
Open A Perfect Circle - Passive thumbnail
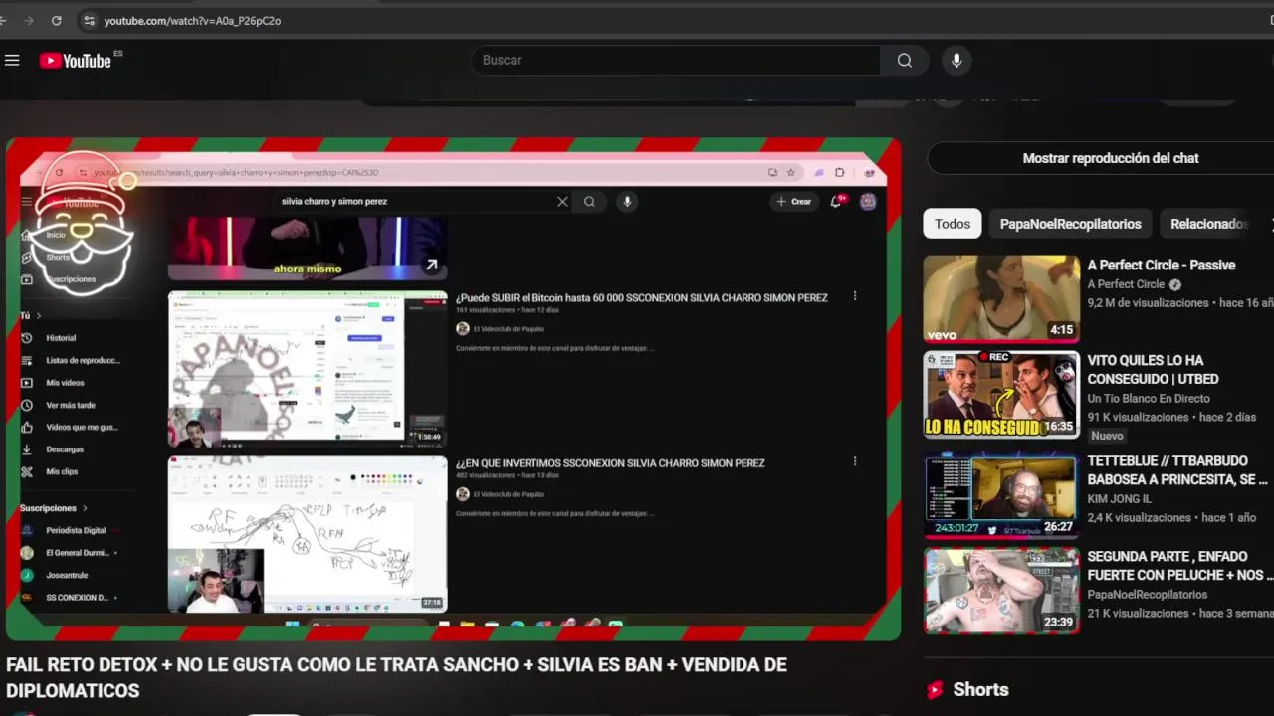click(x=1001, y=298)
